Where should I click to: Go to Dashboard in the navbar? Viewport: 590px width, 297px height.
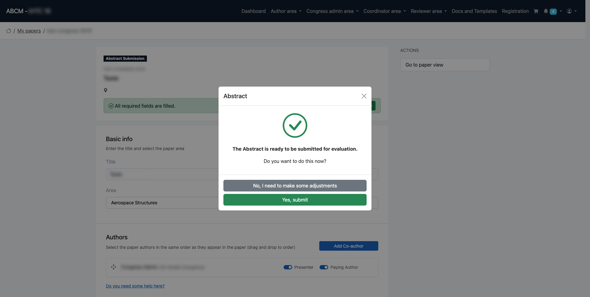pos(253,11)
